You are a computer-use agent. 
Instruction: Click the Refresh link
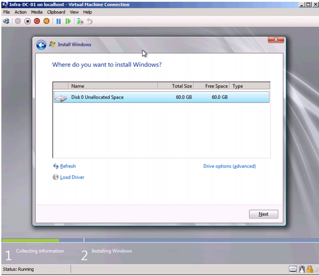[x=68, y=166]
